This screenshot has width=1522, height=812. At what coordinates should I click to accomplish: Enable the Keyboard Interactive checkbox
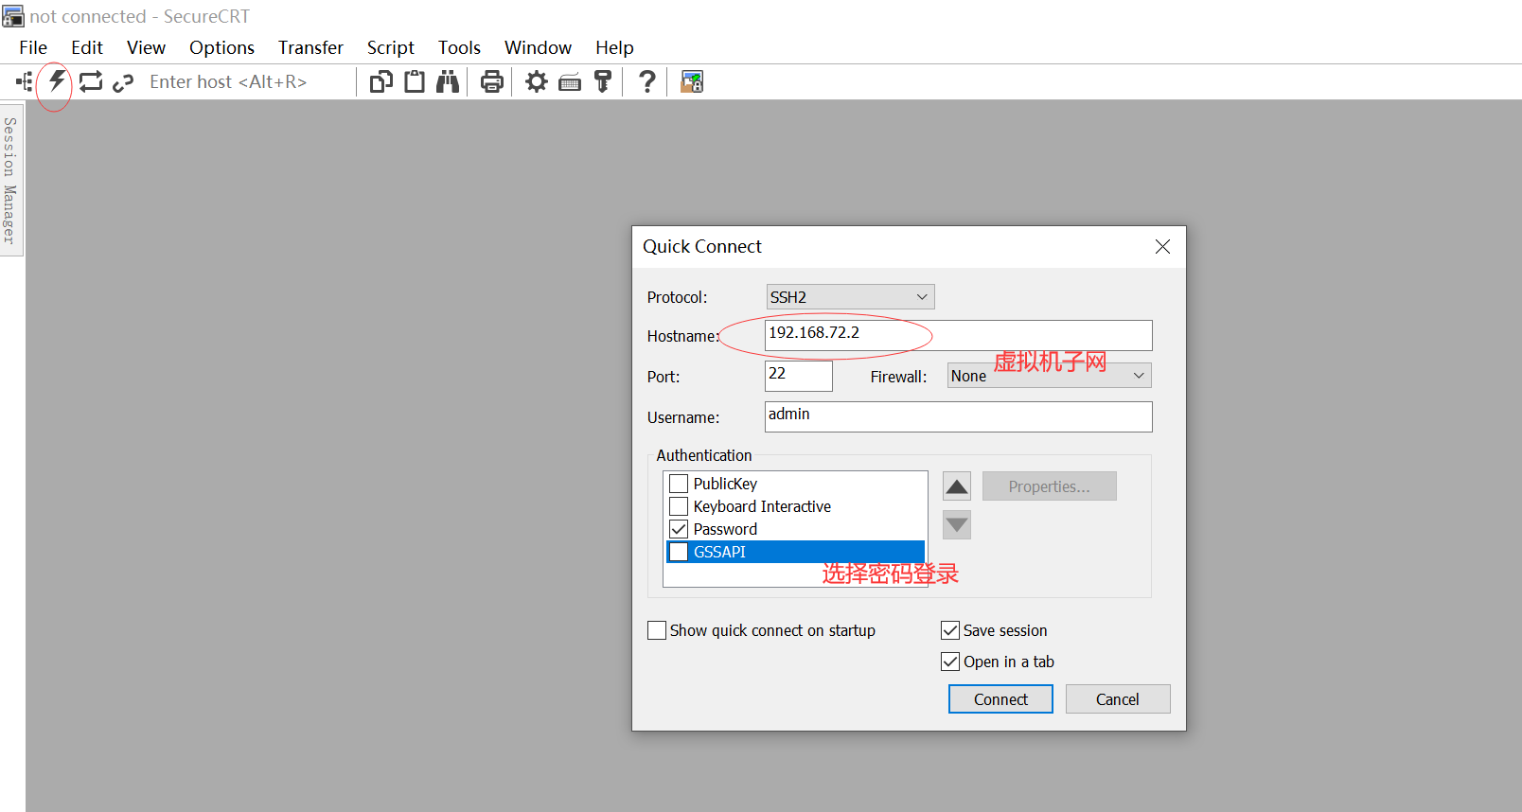point(679,506)
